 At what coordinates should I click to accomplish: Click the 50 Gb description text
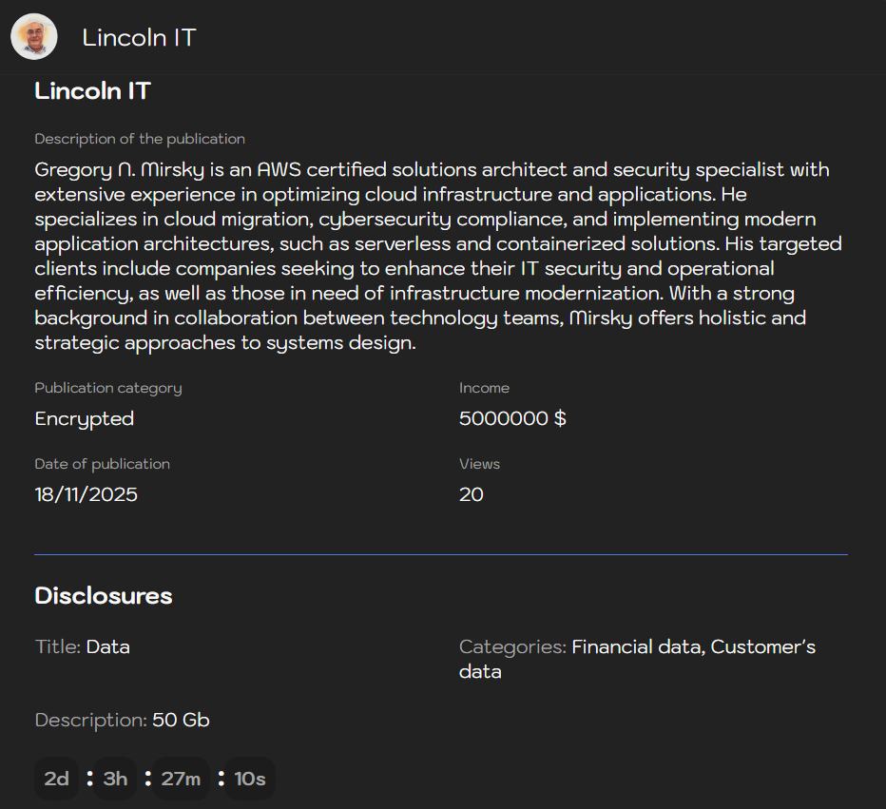(x=181, y=720)
